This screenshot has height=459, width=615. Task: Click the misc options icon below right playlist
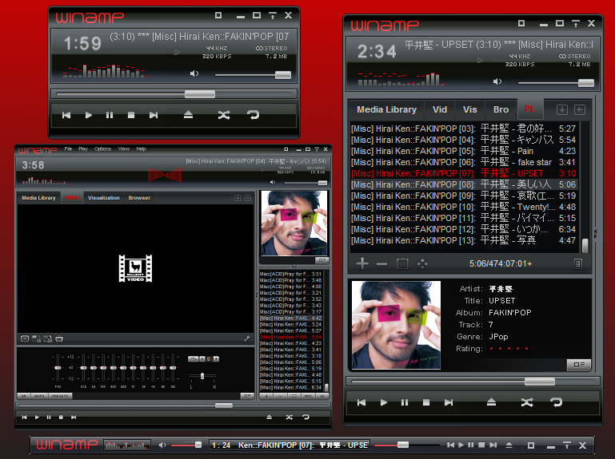tap(422, 264)
